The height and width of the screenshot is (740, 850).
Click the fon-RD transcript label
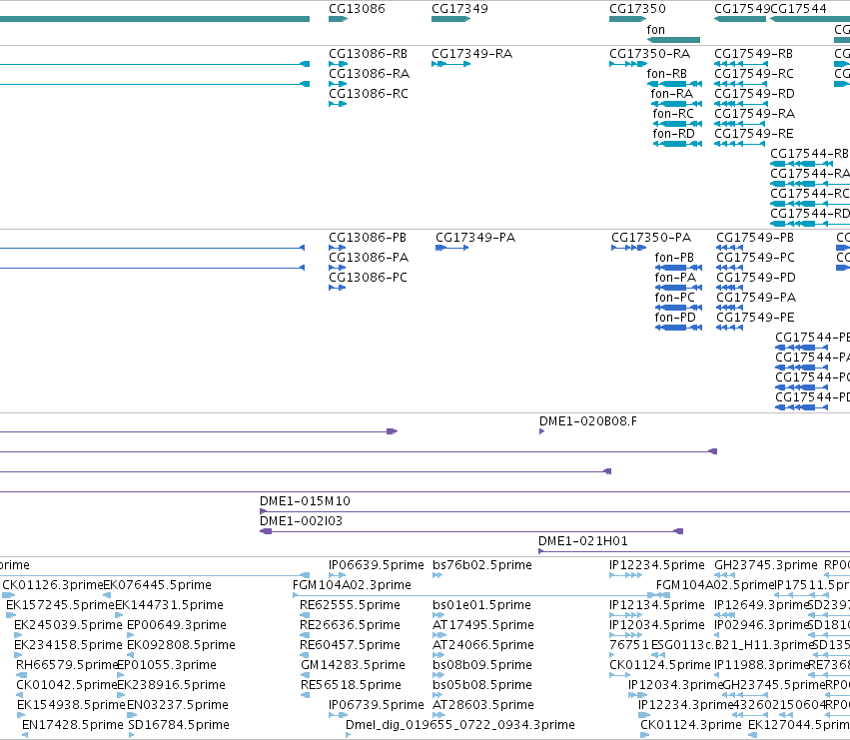[674, 134]
